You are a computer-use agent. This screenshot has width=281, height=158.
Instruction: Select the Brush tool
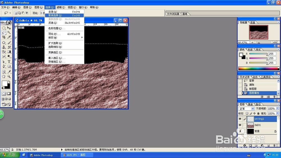pyautogui.click(x=9, y=43)
